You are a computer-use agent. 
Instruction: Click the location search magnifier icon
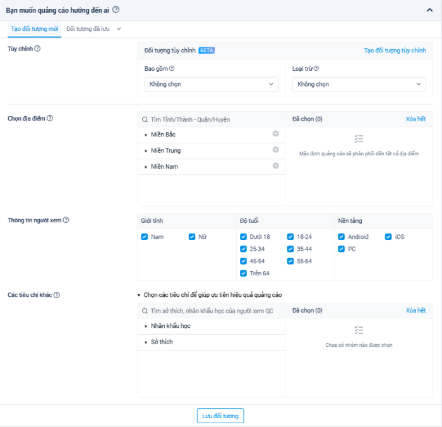point(145,119)
